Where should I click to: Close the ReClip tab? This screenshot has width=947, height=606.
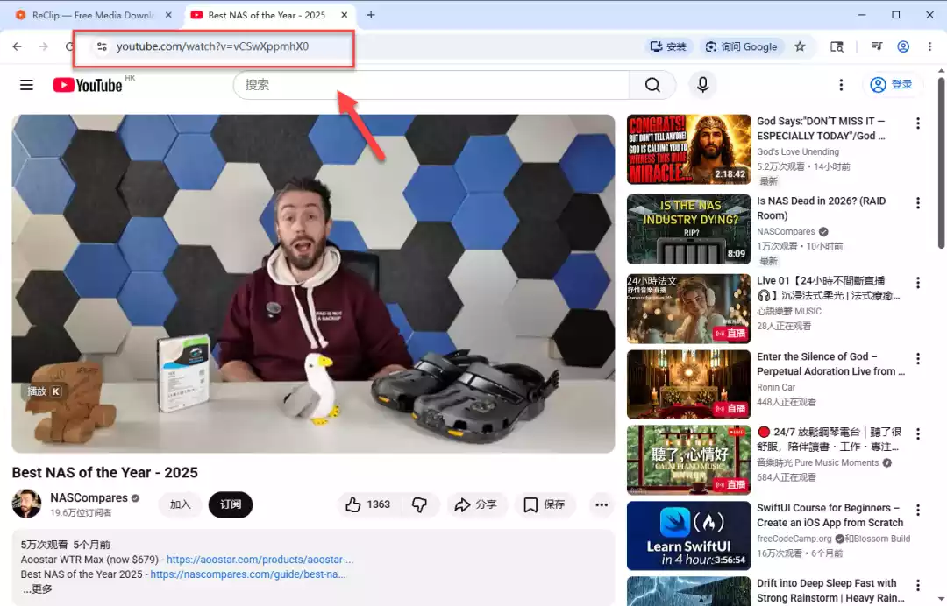coord(168,15)
